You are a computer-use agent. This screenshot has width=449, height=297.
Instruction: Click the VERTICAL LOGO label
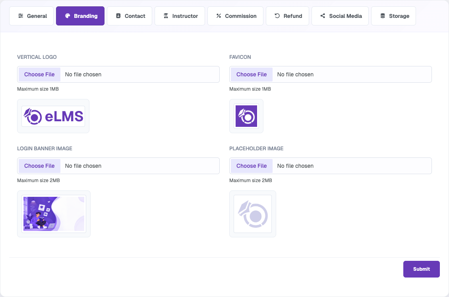click(37, 57)
